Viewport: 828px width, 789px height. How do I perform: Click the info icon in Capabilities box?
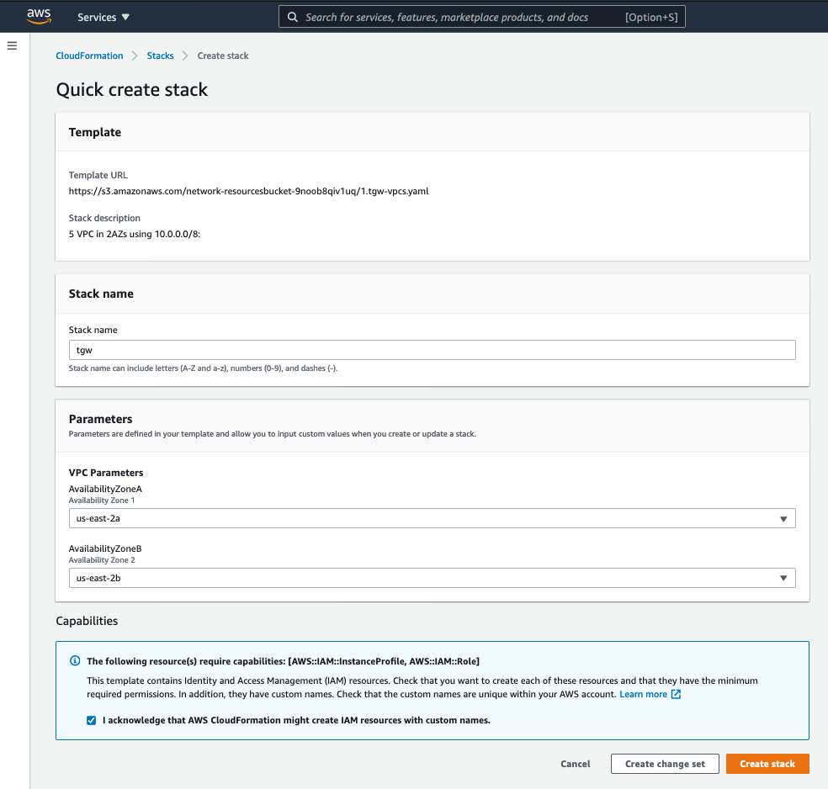[x=75, y=661]
